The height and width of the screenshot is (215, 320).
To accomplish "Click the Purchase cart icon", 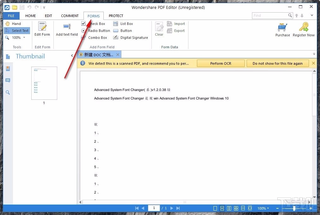I will 282,27.
